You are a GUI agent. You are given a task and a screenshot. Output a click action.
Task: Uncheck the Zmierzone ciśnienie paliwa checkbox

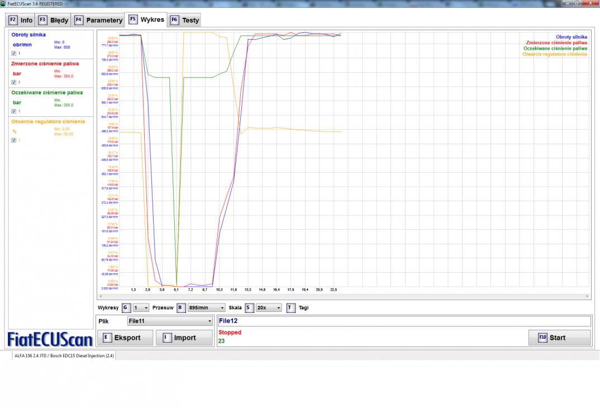14,82
